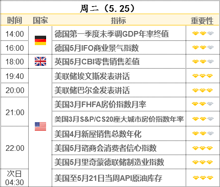
Task: Click the 周二（5.25）title
Action: tap(107, 8)
